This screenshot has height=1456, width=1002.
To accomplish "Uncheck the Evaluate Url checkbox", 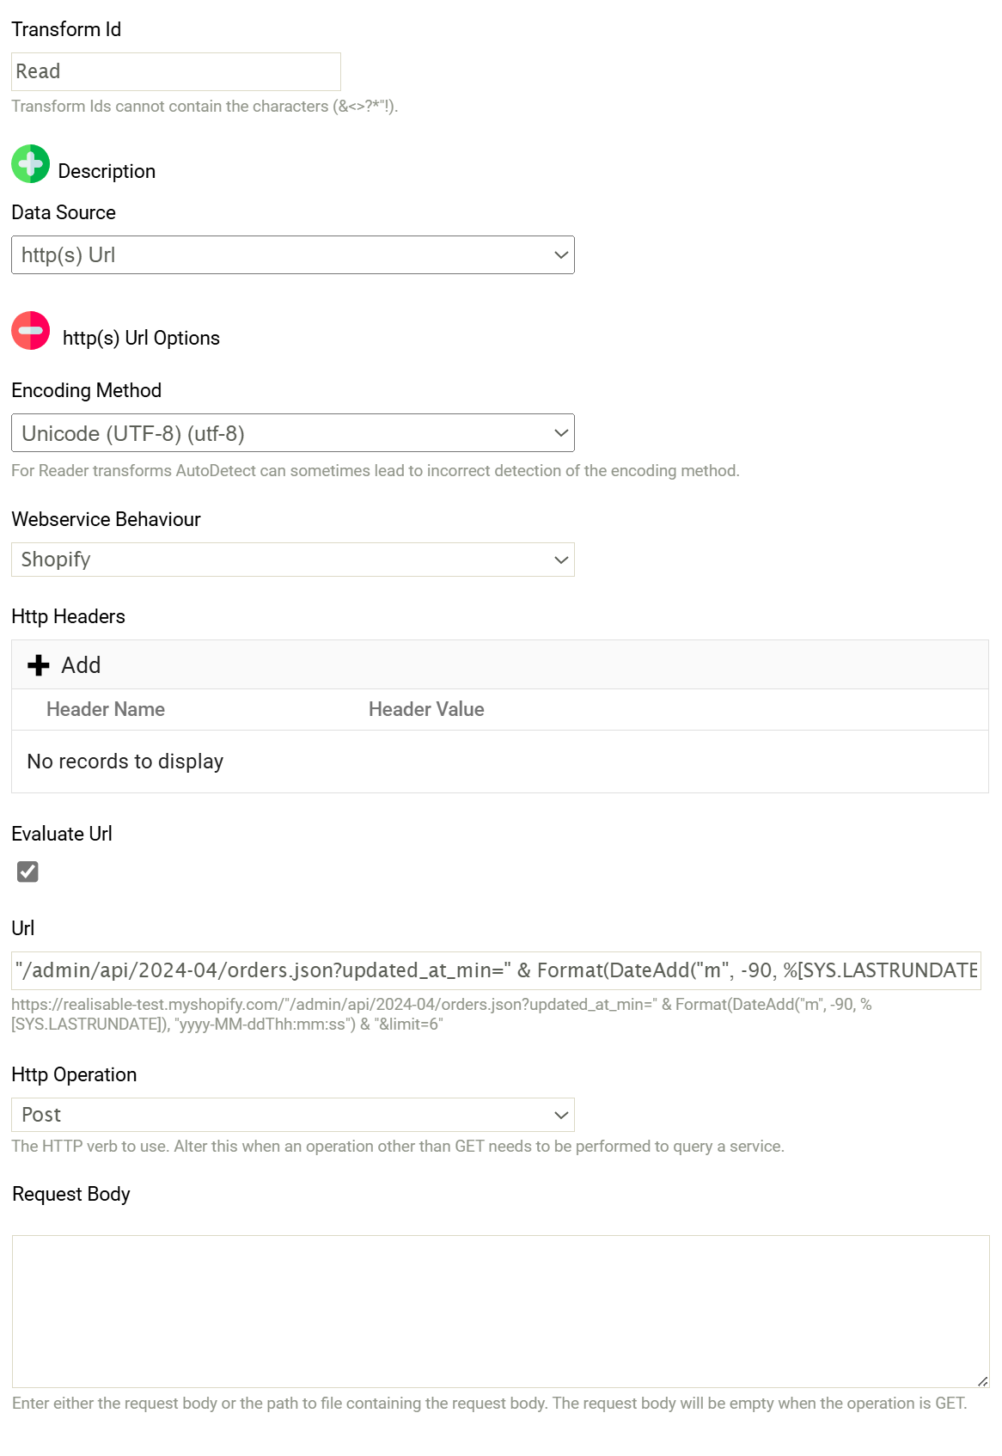I will tap(27, 872).
